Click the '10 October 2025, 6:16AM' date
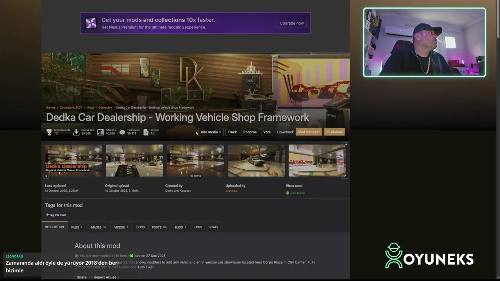The height and width of the screenshot is (281, 500). tap(122, 191)
